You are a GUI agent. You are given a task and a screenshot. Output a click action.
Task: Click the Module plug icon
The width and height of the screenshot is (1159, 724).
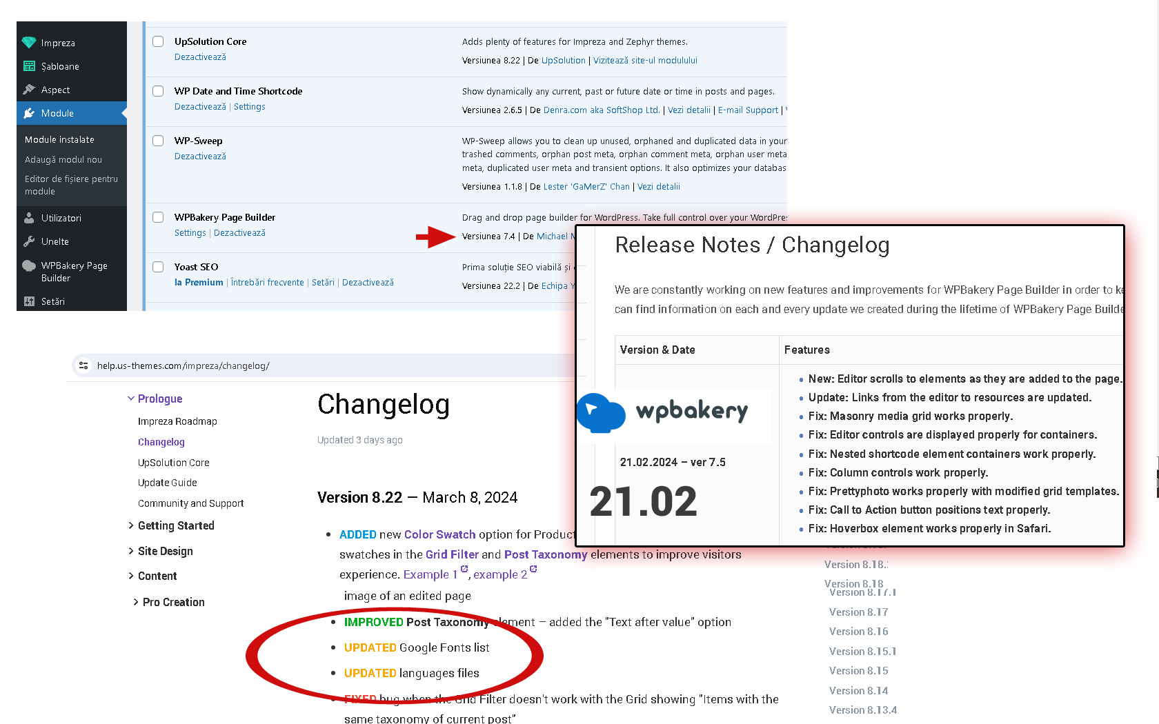pos(29,113)
